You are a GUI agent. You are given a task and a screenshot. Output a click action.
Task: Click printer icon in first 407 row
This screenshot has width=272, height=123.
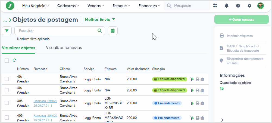pos(197,79)
